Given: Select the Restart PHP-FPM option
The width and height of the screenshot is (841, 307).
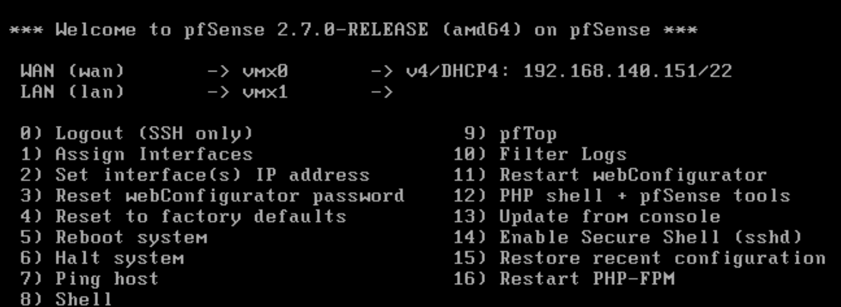Looking at the screenshot, I should tap(564, 278).
